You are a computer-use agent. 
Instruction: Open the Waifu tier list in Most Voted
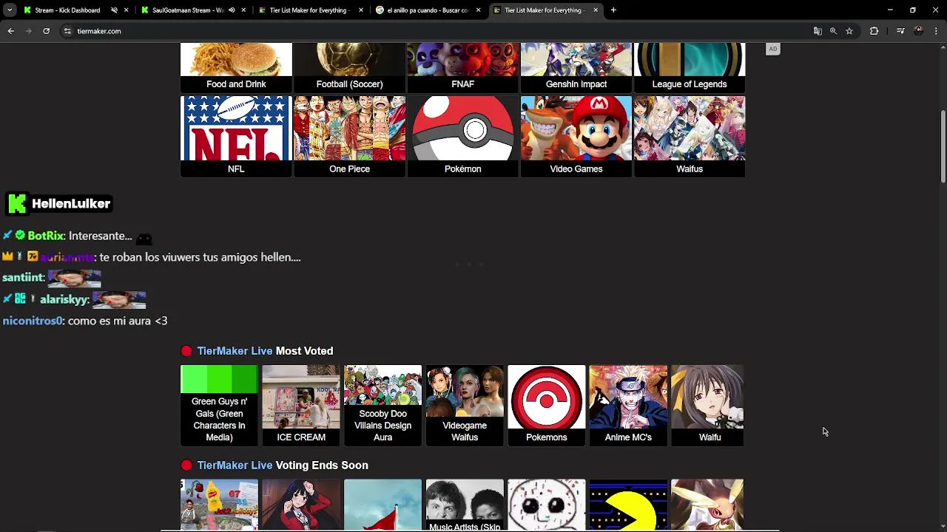click(x=707, y=406)
